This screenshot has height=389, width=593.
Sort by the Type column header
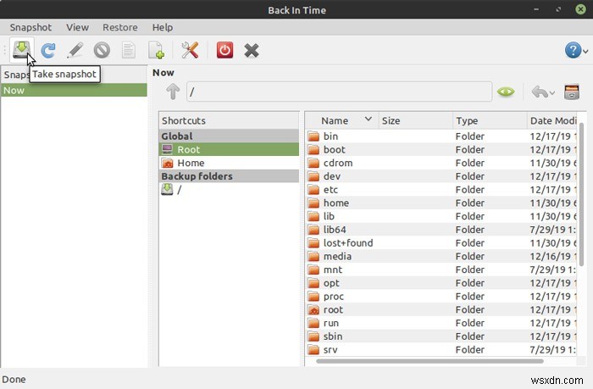coord(490,120)
